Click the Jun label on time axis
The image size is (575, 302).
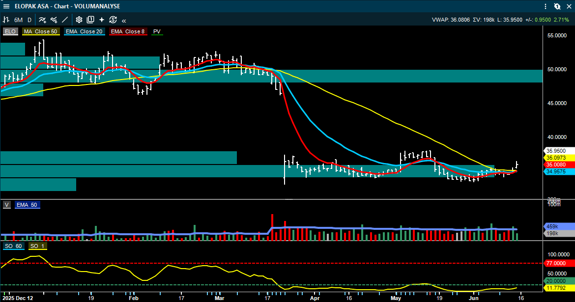click(474, 298)
